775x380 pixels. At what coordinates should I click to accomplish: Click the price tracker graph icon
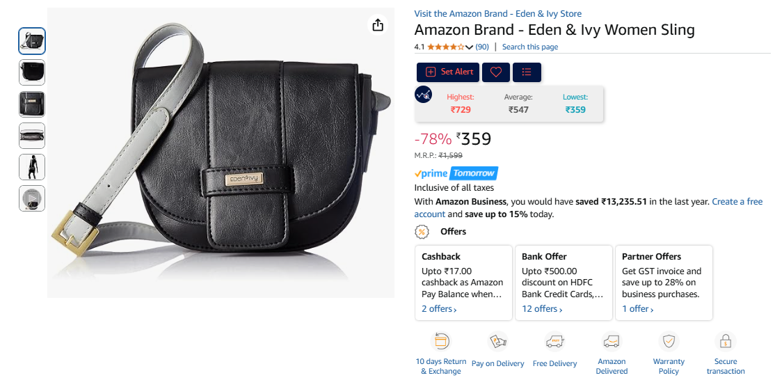(423, 95)
